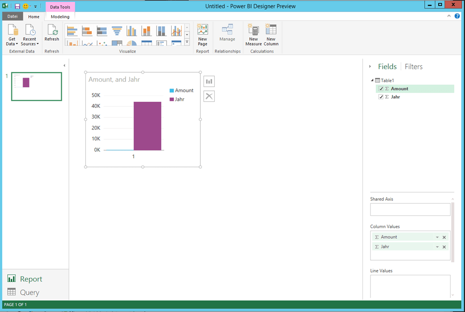Open the Get Data menu

pos(12,35)
